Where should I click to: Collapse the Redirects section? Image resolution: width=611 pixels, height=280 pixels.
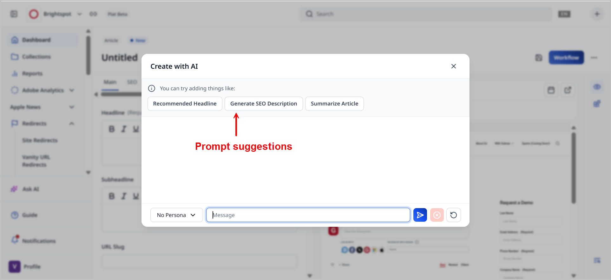coord(72,124)
